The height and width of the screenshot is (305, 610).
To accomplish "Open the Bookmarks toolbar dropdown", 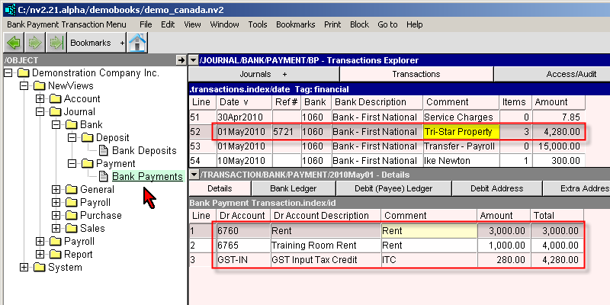I will (x=122, y=43).
